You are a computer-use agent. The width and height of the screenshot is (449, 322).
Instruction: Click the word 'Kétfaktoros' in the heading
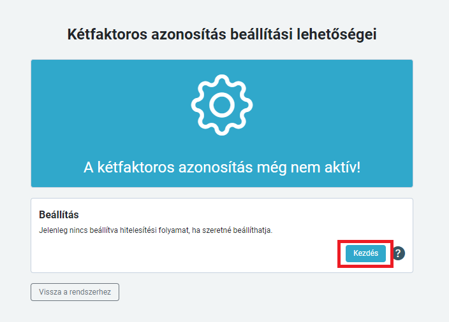pos(107,34)
